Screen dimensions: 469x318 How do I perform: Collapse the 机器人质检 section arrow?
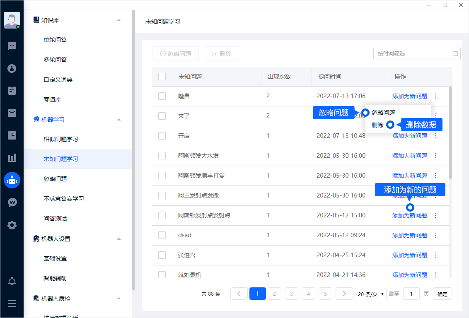119,298
